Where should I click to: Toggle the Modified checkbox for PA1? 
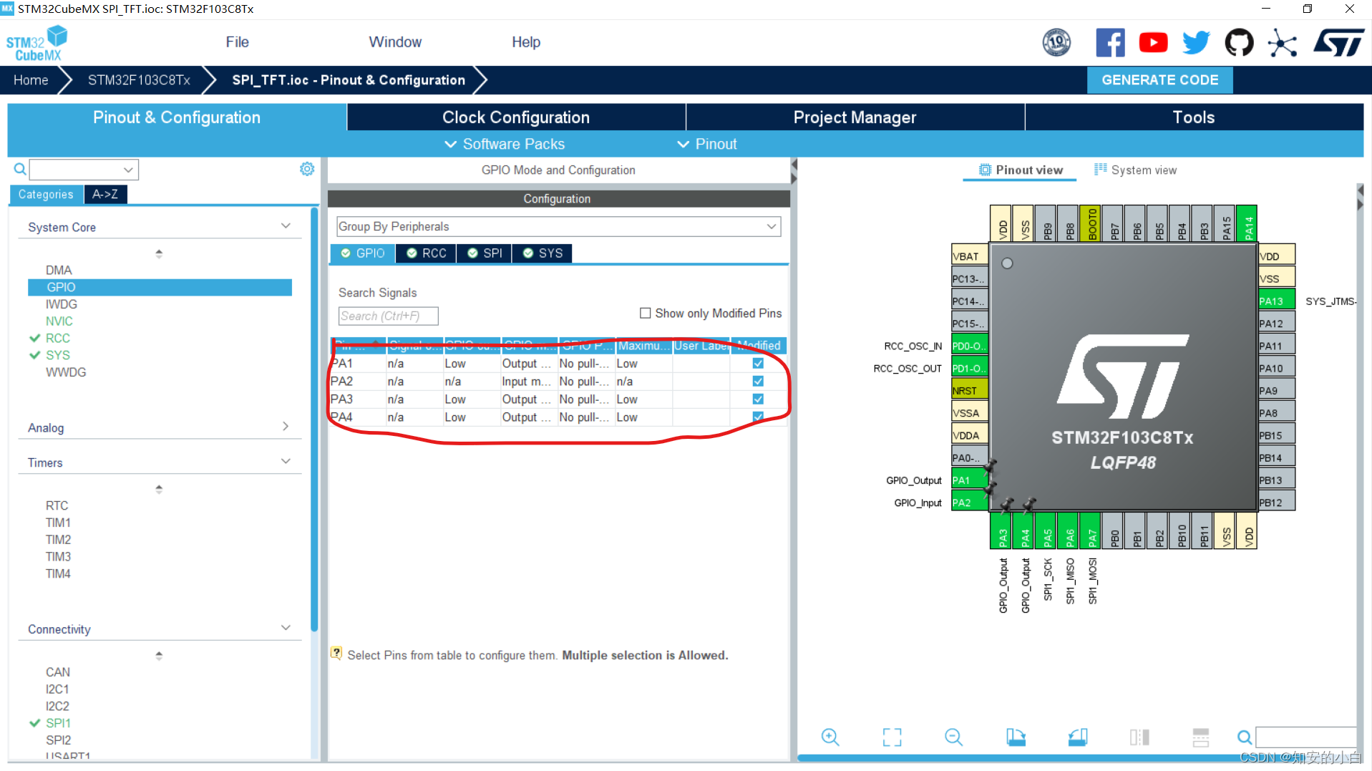[x=758, y=363]
